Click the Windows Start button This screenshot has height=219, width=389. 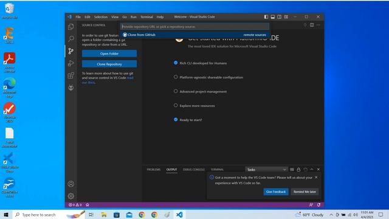pos(6,215)
